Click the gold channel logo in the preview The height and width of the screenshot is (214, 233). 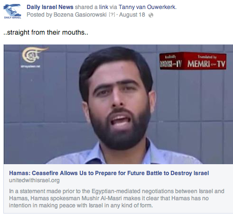[x=34, y=55]
